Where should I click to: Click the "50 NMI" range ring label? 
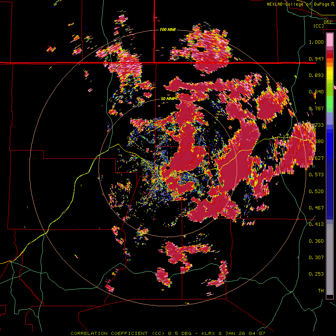pos(168,99)
